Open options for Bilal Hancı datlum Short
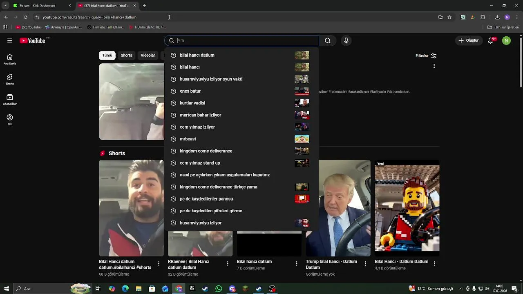Viewport: 523px width, 294px height. click(x=159, y=264)
